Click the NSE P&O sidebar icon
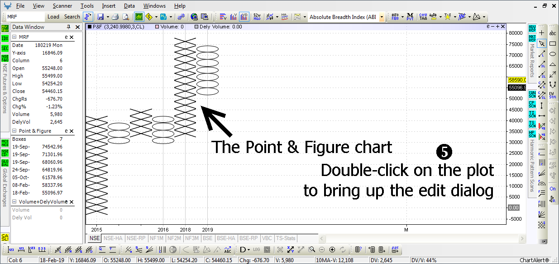559x264 pixels. coord(5,58)
